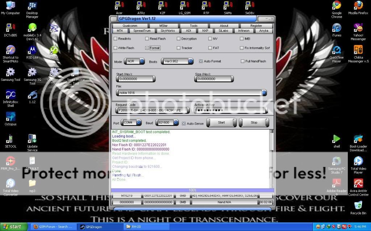Open the Boots version dropdown
The image size is (371, 231).
[x=191, y=61]
